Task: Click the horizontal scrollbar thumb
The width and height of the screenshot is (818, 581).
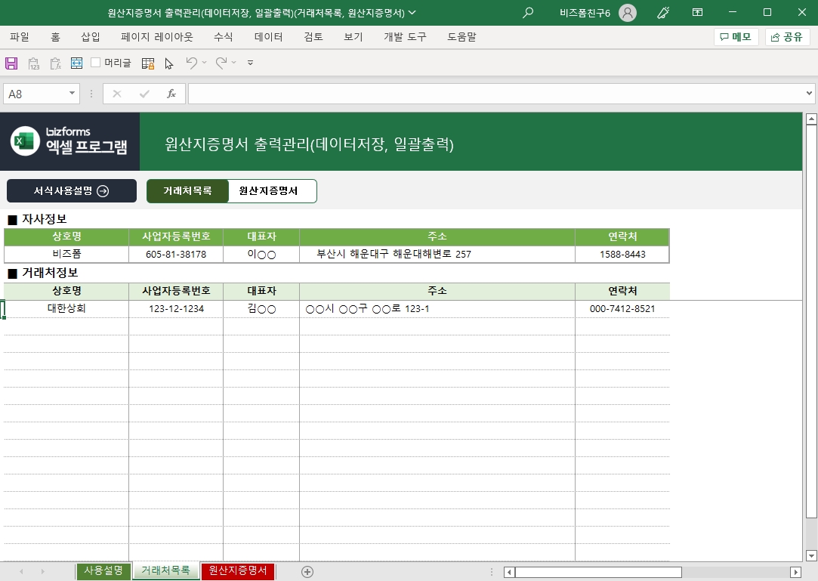Action: pyautogui.click(x=597, y=572)
